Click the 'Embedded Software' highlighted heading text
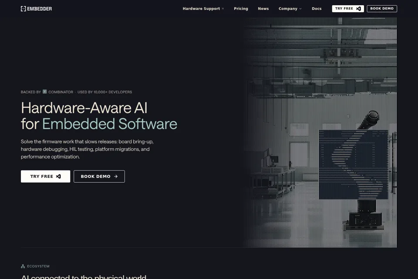The width and height of the screenshot is (418, 279). click(110, 124)
